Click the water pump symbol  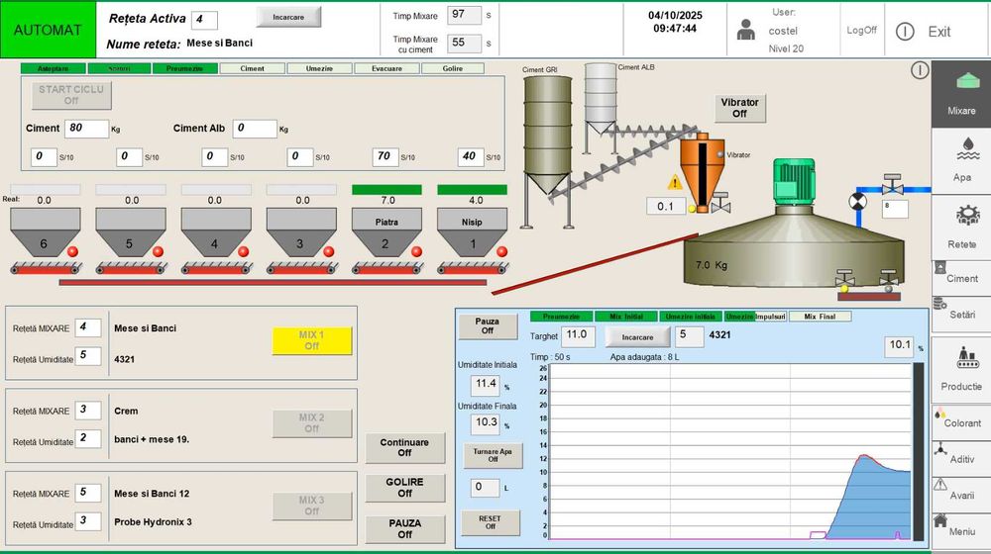tap(857, 201)
